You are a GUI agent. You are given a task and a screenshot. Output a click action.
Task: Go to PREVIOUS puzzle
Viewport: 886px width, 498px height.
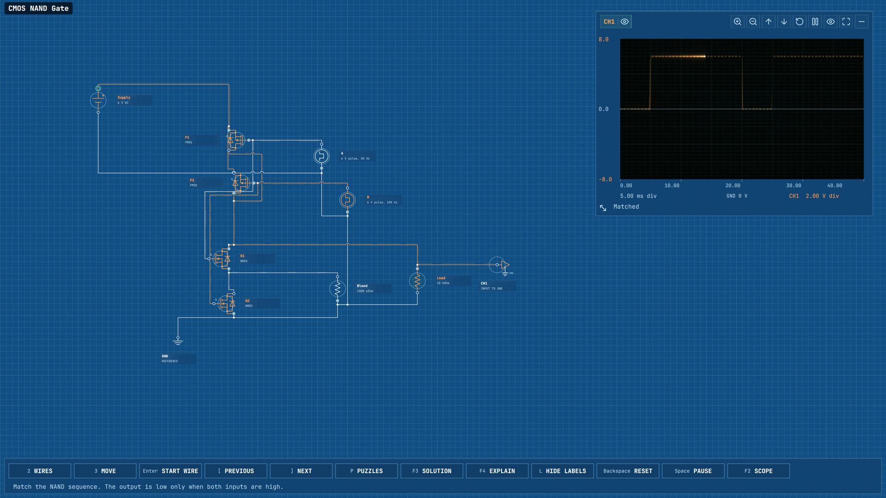pyautogui.click(x=236, y=471)
